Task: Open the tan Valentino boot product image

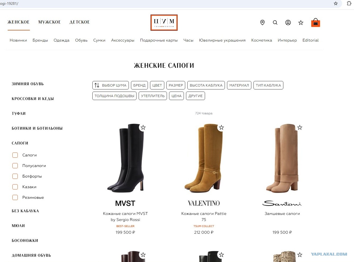Action: click(x=204, y=158)
